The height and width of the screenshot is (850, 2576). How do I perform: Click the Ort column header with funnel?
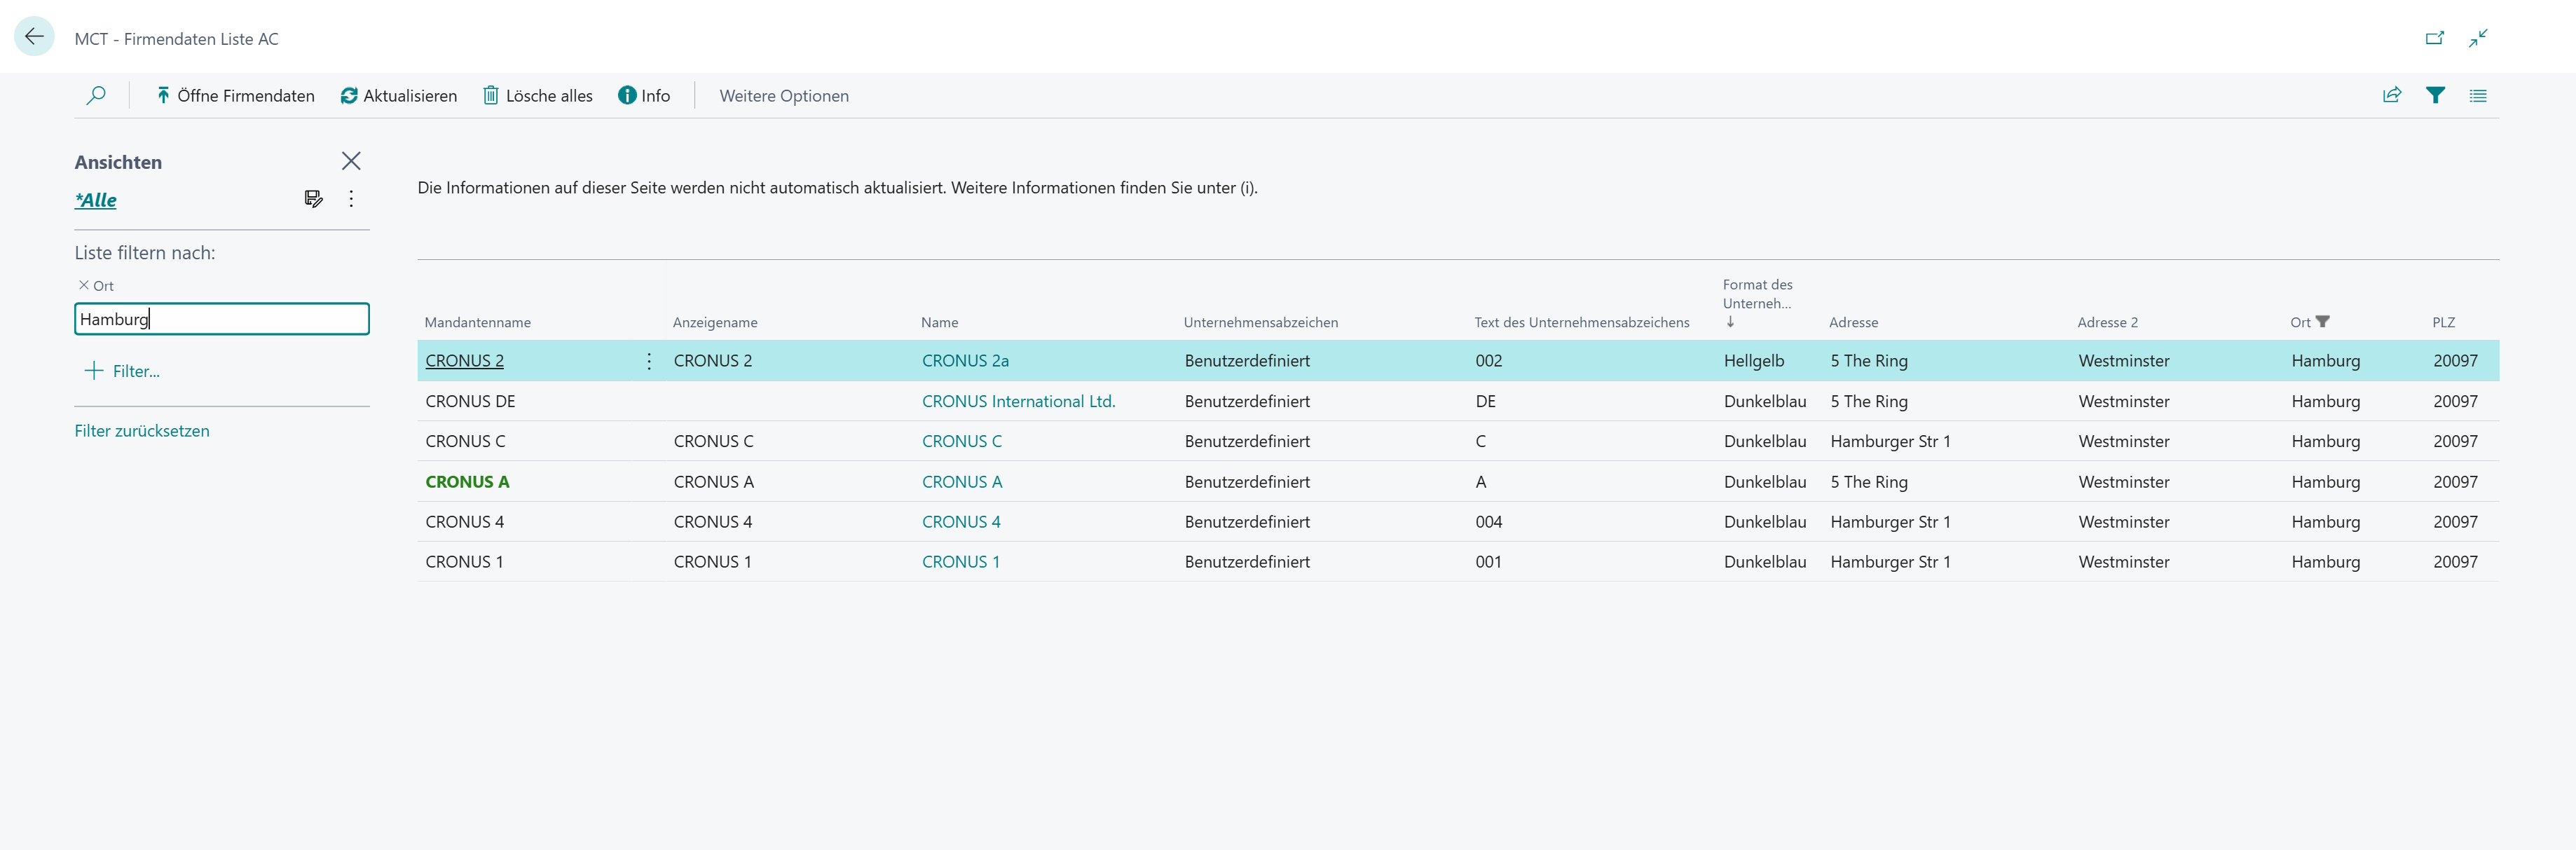2309,322
